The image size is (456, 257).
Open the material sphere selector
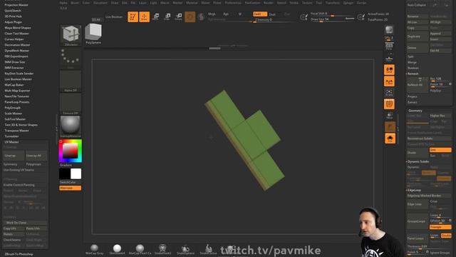coord(71,126)
